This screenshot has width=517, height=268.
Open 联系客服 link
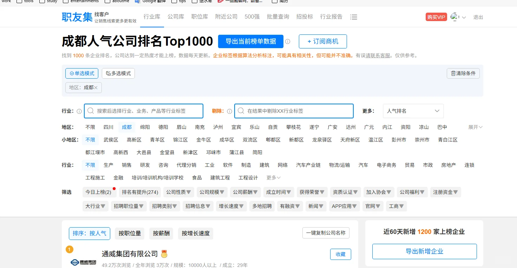click(x=378, y=55)
